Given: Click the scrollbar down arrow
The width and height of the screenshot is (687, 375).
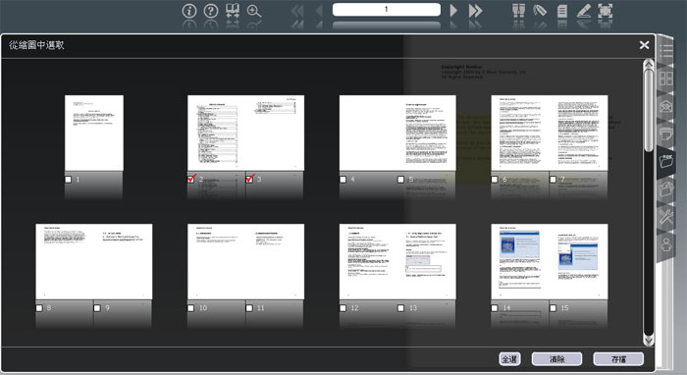Looking at the screenshot, I should pyautogui.click(x=649, y=340).
